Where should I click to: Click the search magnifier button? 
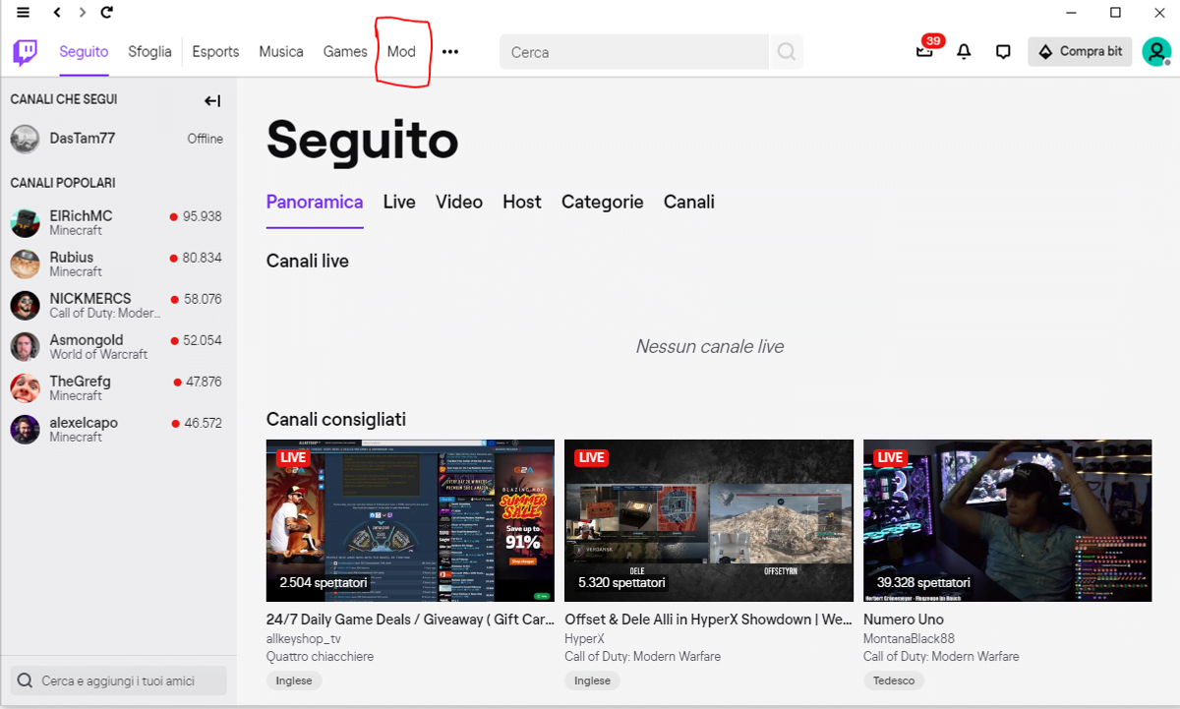[787, 52]
